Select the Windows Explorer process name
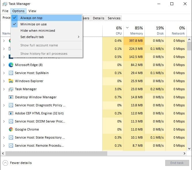 pyautogui.click(x=29, y=81)
